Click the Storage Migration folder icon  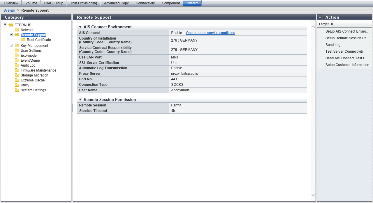(x=17, y=75)
